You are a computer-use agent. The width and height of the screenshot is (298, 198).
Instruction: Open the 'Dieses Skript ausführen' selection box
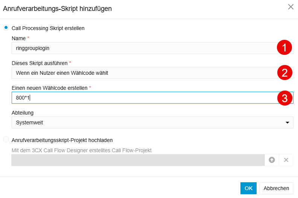[143, 73]
